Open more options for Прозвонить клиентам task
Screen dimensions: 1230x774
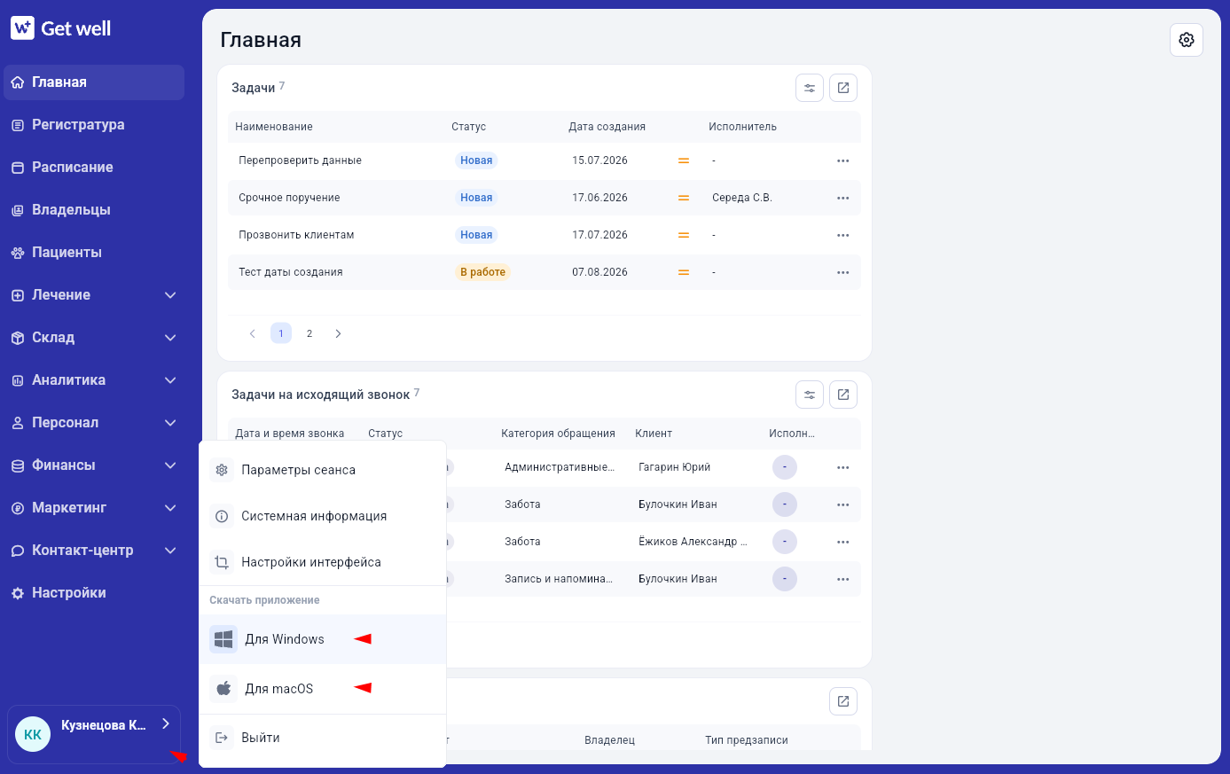842,235
